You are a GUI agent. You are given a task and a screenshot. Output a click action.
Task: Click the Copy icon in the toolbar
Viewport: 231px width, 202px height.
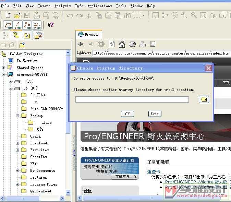99,15
